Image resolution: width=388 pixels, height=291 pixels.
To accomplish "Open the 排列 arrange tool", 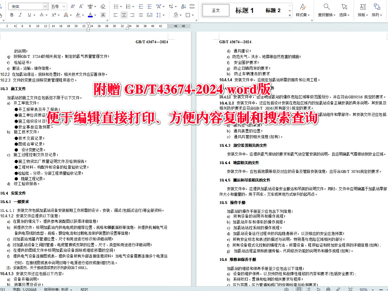I will (377, 10).
